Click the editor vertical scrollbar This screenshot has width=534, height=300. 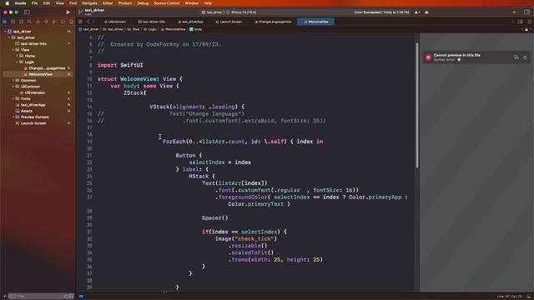tap(417, 106)
